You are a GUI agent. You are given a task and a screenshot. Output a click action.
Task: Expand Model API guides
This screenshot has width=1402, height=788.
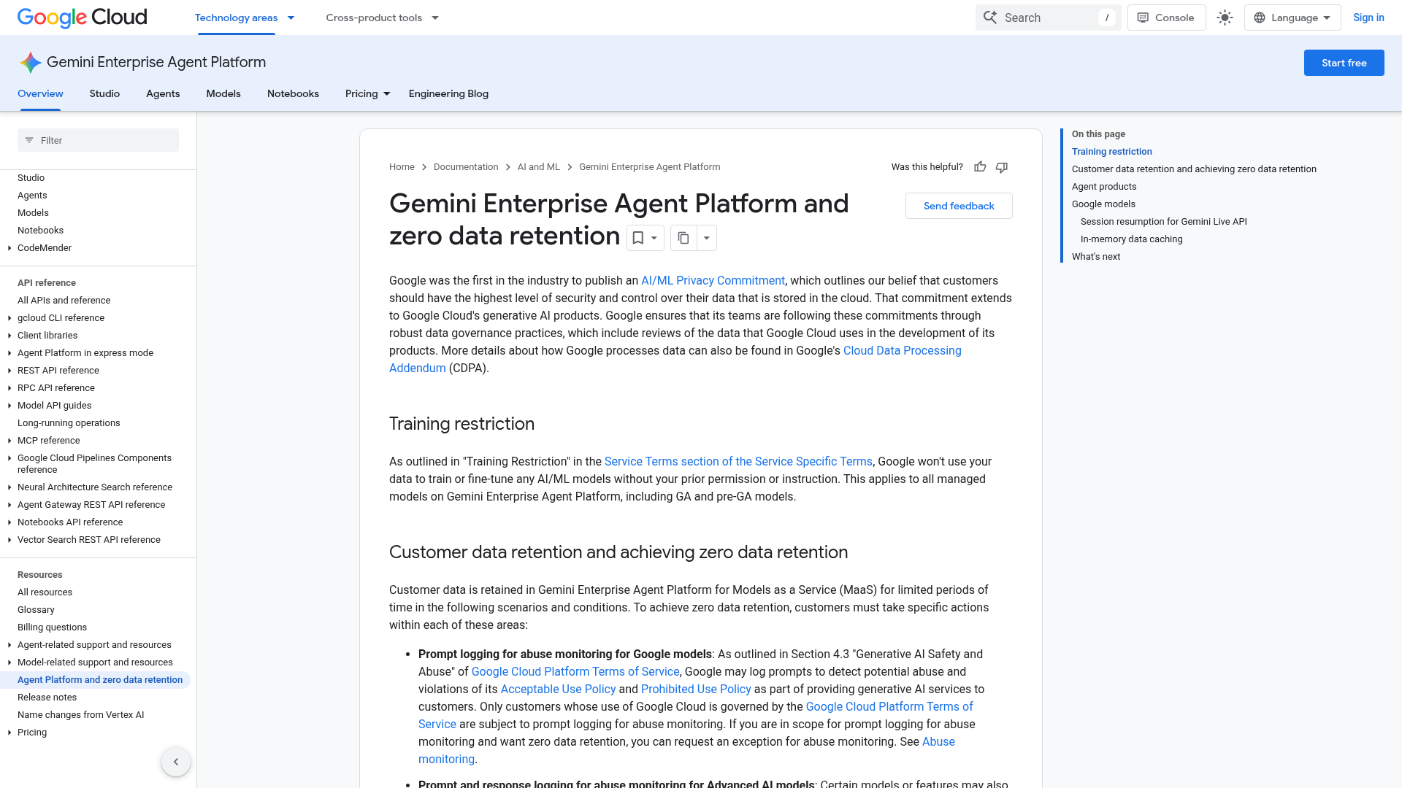(9, 406)
